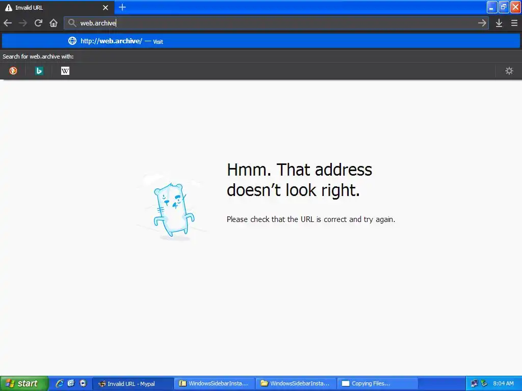Open the downloads panel
522x391 pixels.
(499, 23)
